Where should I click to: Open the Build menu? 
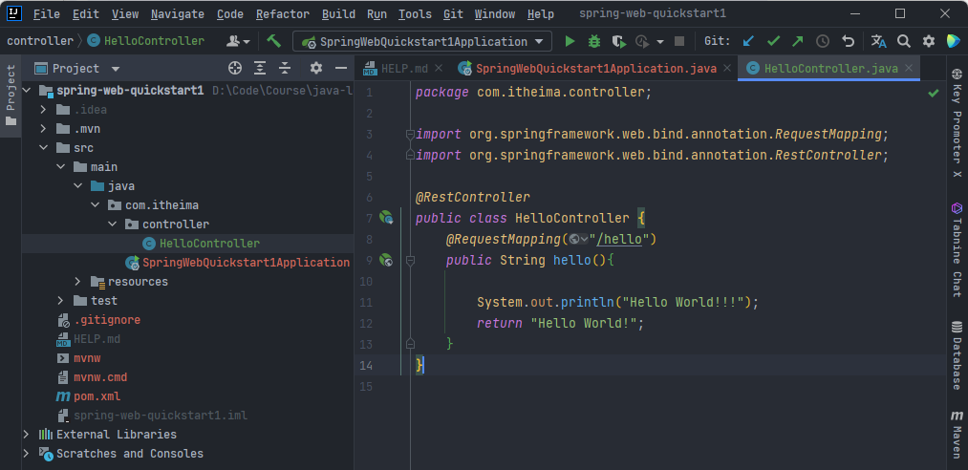(338, 13)
